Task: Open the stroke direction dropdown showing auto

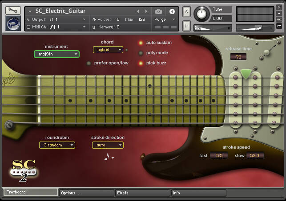Action: pos(108,145)
